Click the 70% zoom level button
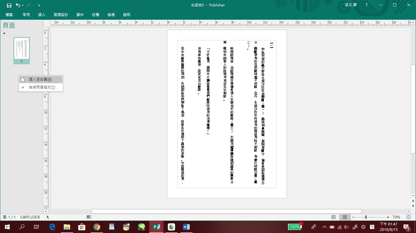 coord(396,217)
